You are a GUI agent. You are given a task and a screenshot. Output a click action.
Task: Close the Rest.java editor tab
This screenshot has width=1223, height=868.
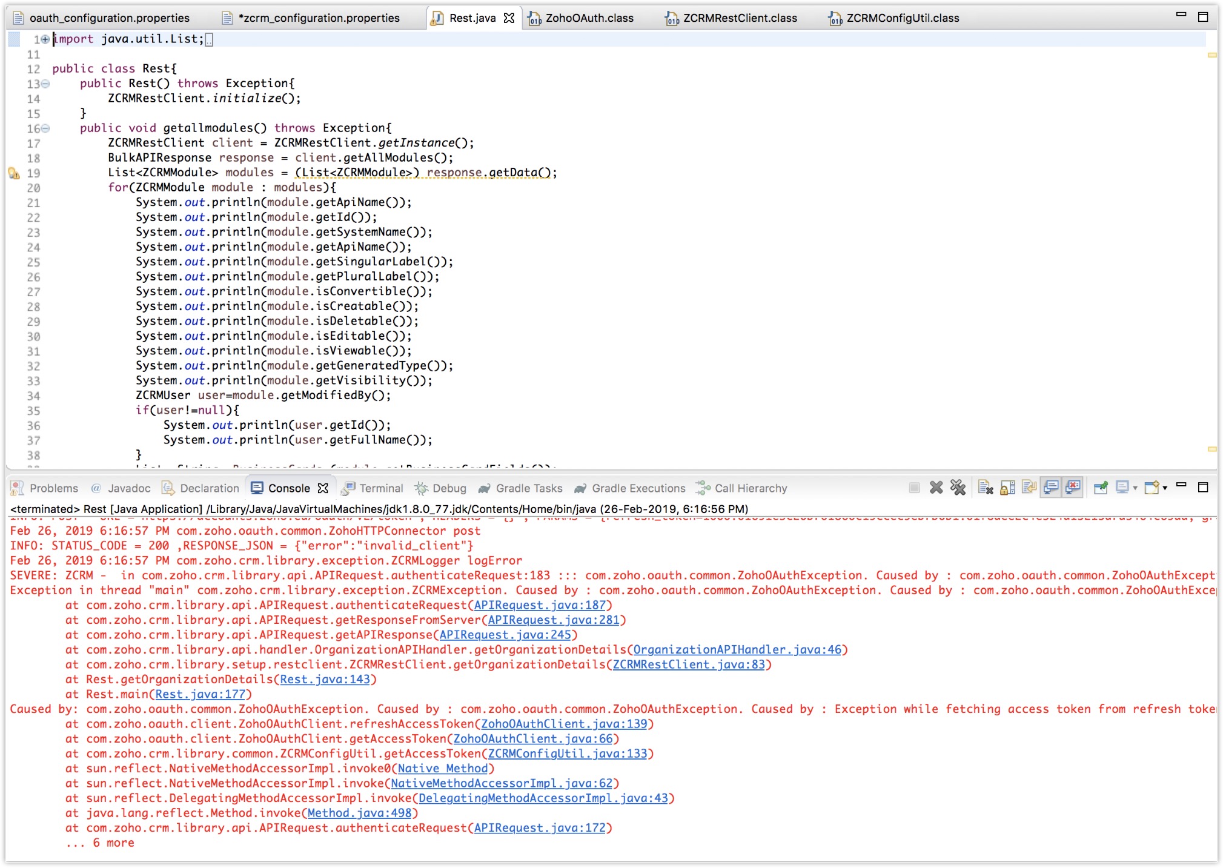coord(509,18)
